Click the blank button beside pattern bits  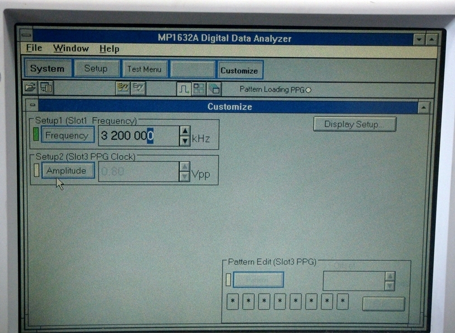(x=383, y=304)
